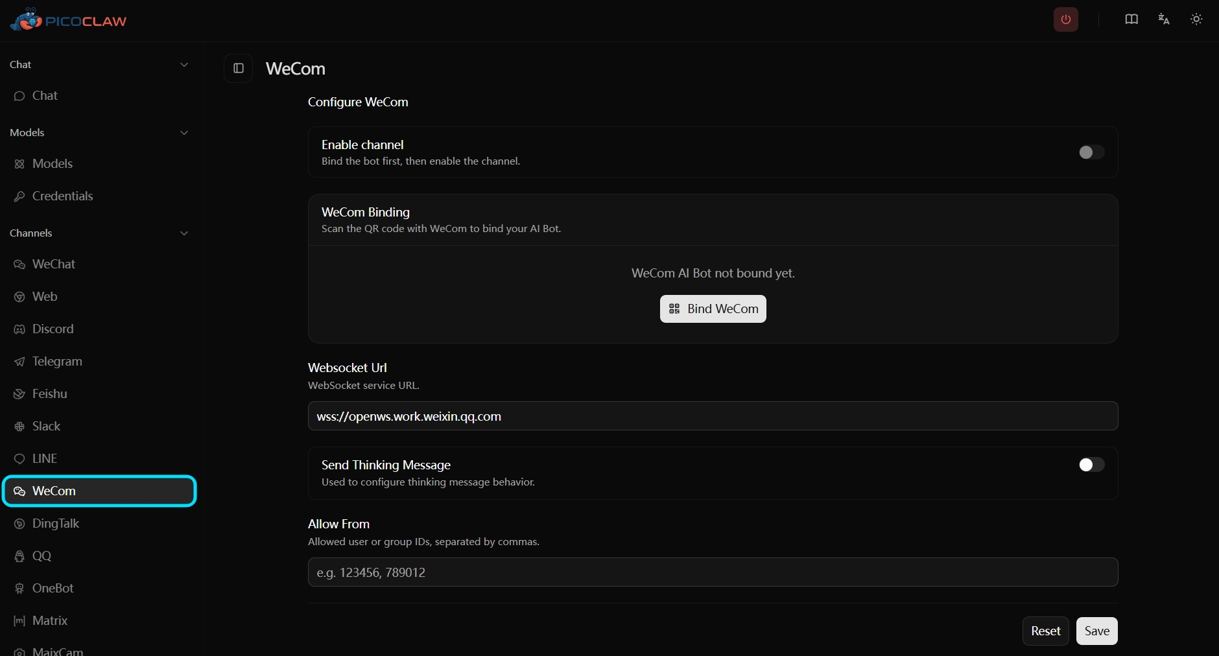Click the WeChat channel icon

pos(19,264)
